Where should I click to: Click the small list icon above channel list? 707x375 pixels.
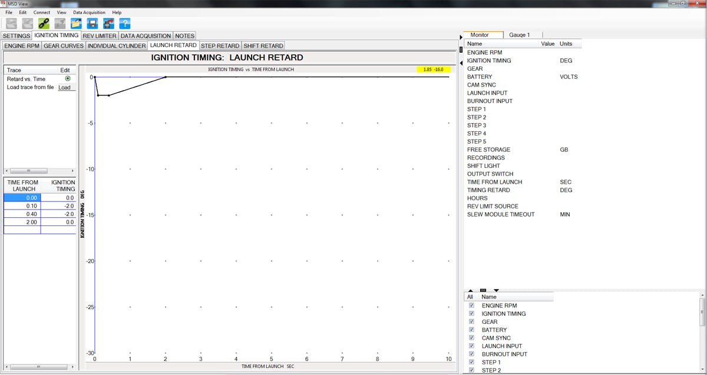coord(483,290)
